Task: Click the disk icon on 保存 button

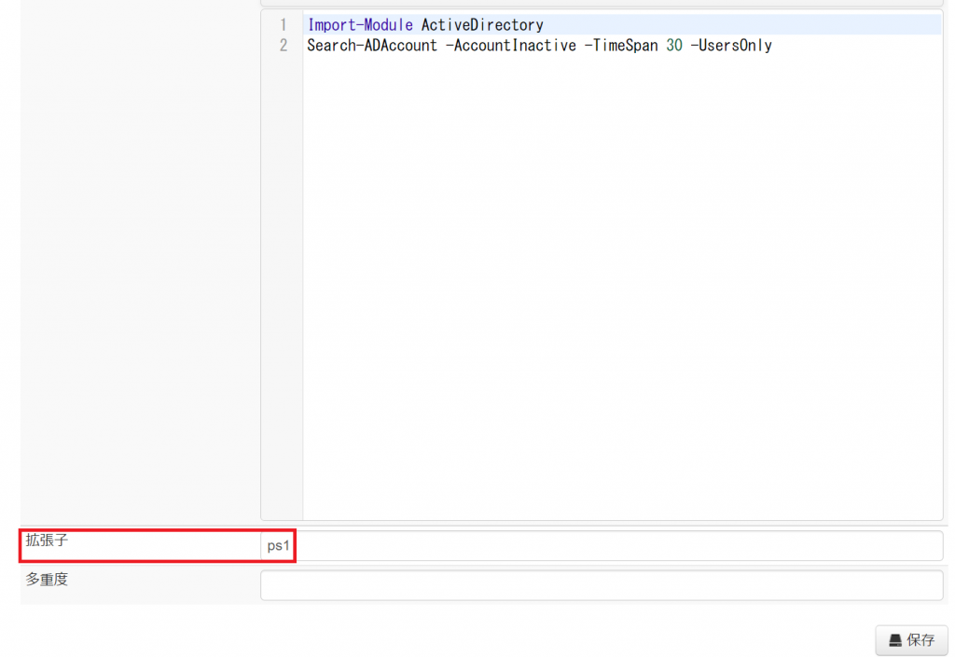Action: tap(895, 641)
